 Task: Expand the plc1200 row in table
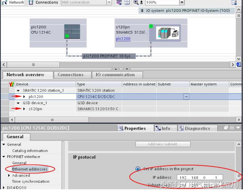click(x=24, y=97)
